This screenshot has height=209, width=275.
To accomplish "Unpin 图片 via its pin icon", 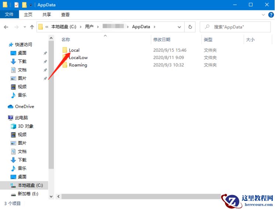I will (x=45, y=78).
